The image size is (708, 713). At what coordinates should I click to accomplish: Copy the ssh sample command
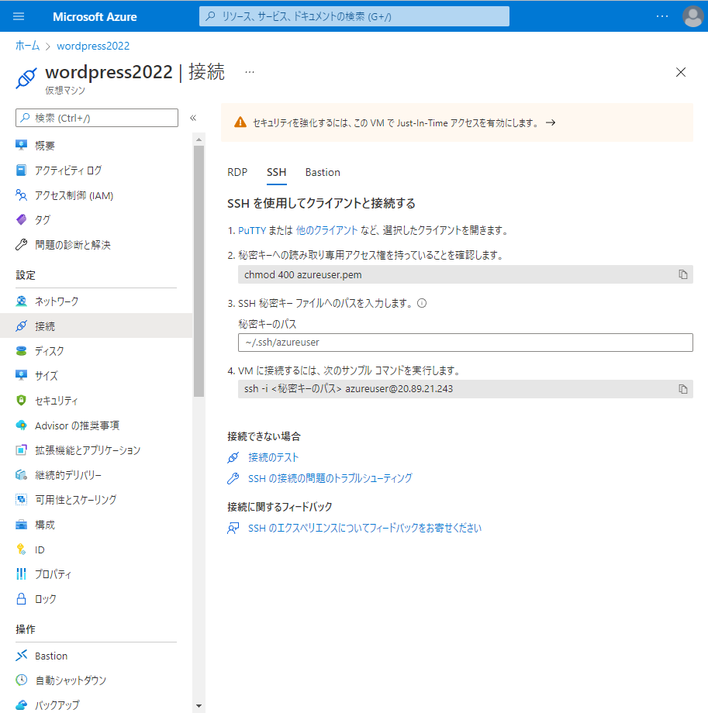point(683,389)
